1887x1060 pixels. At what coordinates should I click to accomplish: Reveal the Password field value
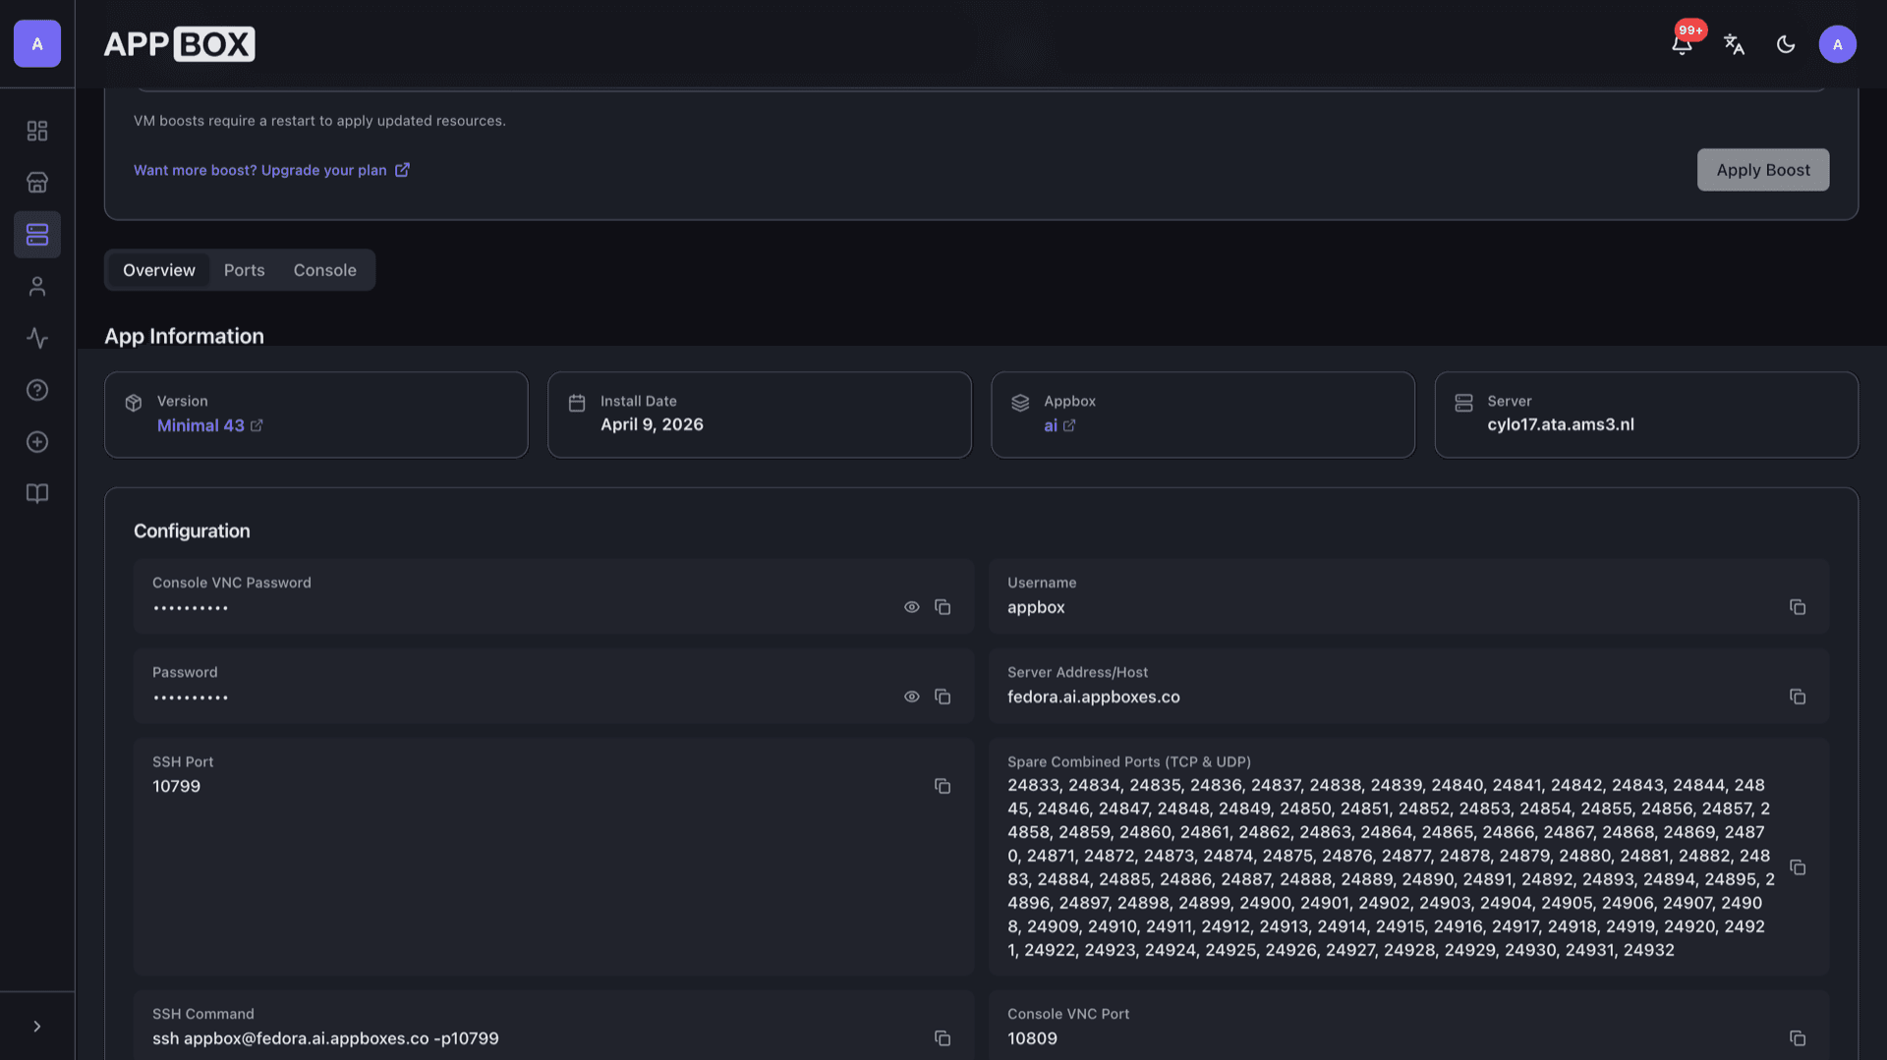tap(912, 697)
